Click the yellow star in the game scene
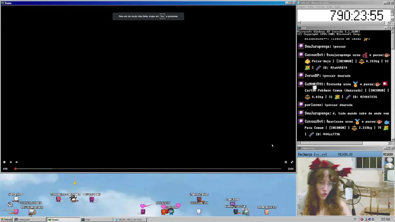Image resolution: width=395 pixels, height=222 pixels. tap(75, 183)
